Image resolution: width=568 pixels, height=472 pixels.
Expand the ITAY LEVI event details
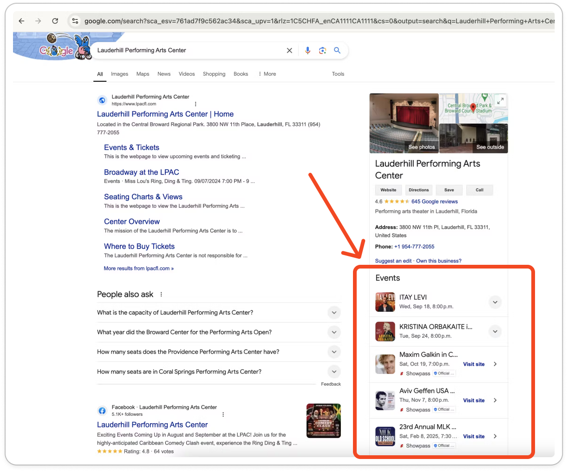[x=495, y=302]
